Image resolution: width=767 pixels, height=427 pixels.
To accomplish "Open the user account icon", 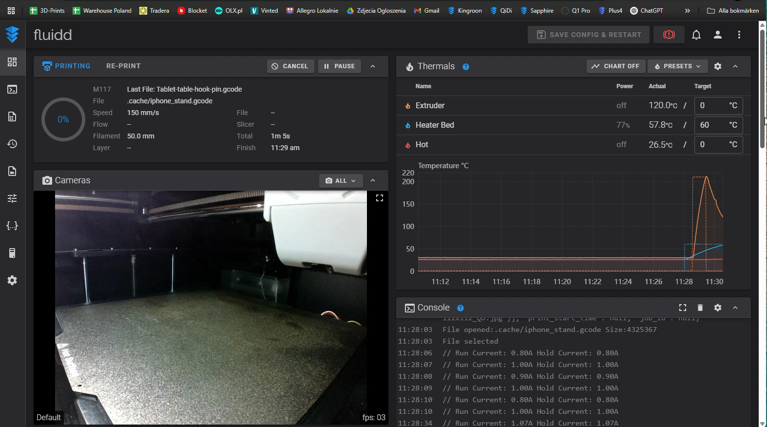I will (718, 35).
